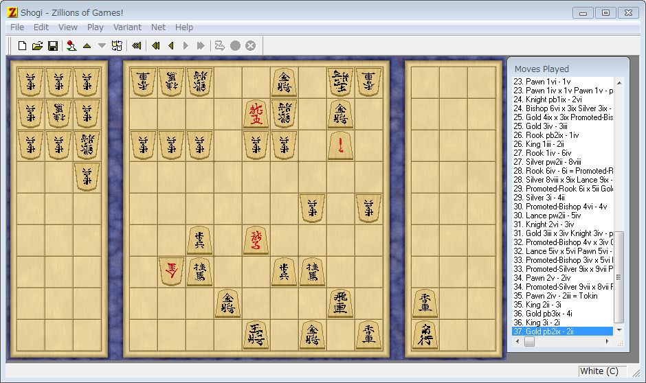Create a new game with the blank page icon

point(22,46)
